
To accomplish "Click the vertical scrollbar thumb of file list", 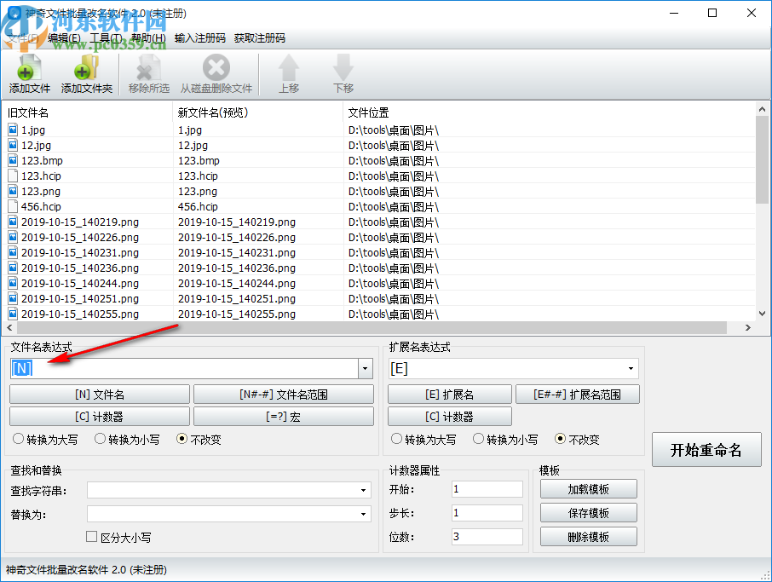I will coord(762,160).
